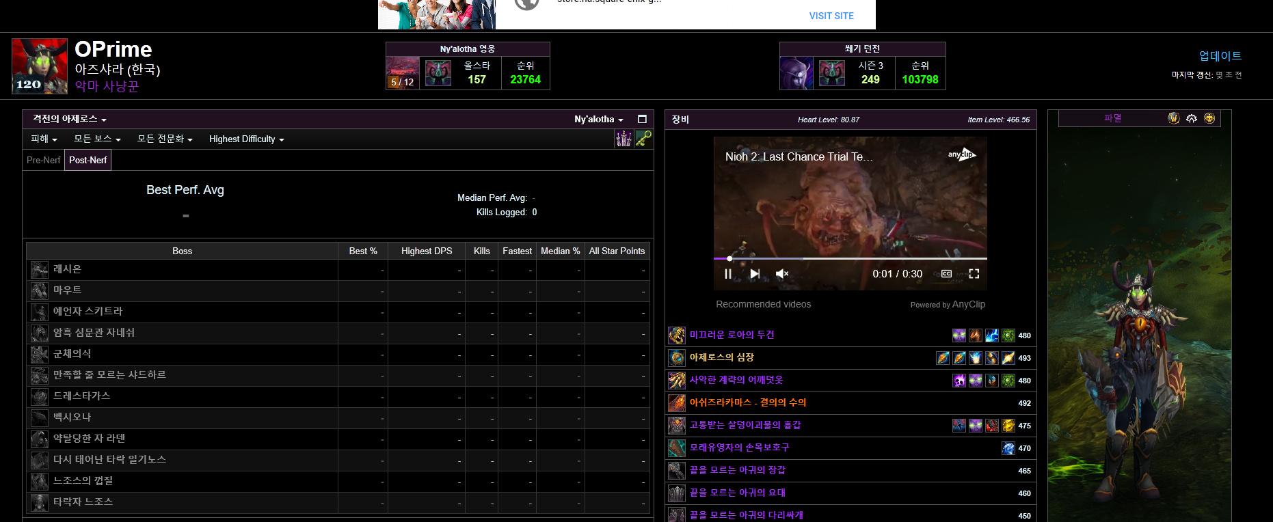Click the yellow corruption icon on 흉갑 row
The width and height of the screenshot is (1273, 522).
point(1008,426)
